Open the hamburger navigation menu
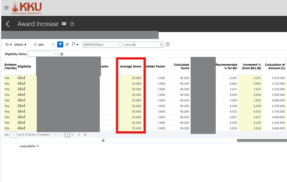Screen dimensions: 287x182 pos(5,7)
